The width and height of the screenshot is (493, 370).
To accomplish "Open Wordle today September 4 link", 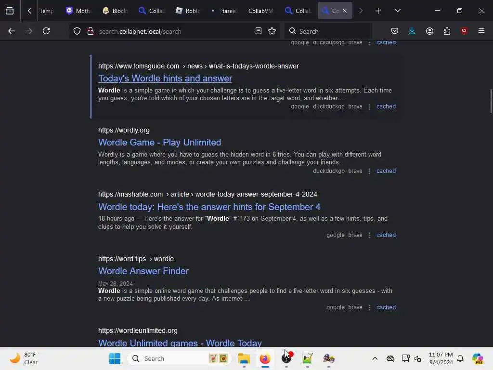I will pyautogui.click(x=209, y=207).
